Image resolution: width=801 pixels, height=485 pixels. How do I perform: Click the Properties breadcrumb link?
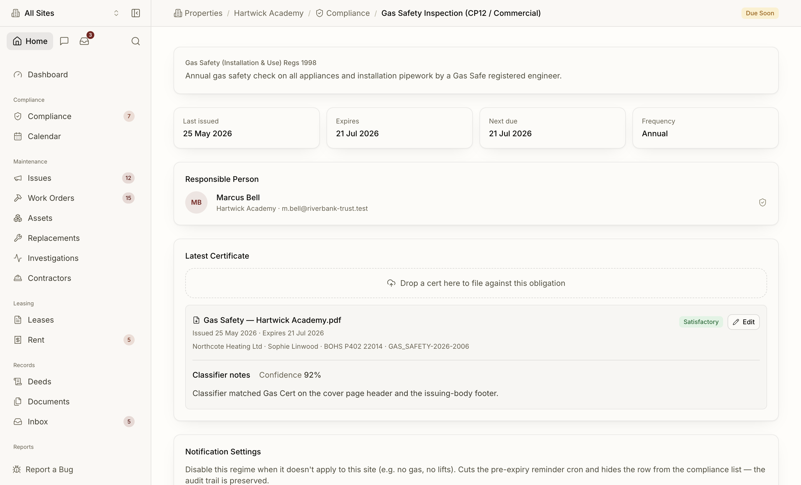[198, 13]
